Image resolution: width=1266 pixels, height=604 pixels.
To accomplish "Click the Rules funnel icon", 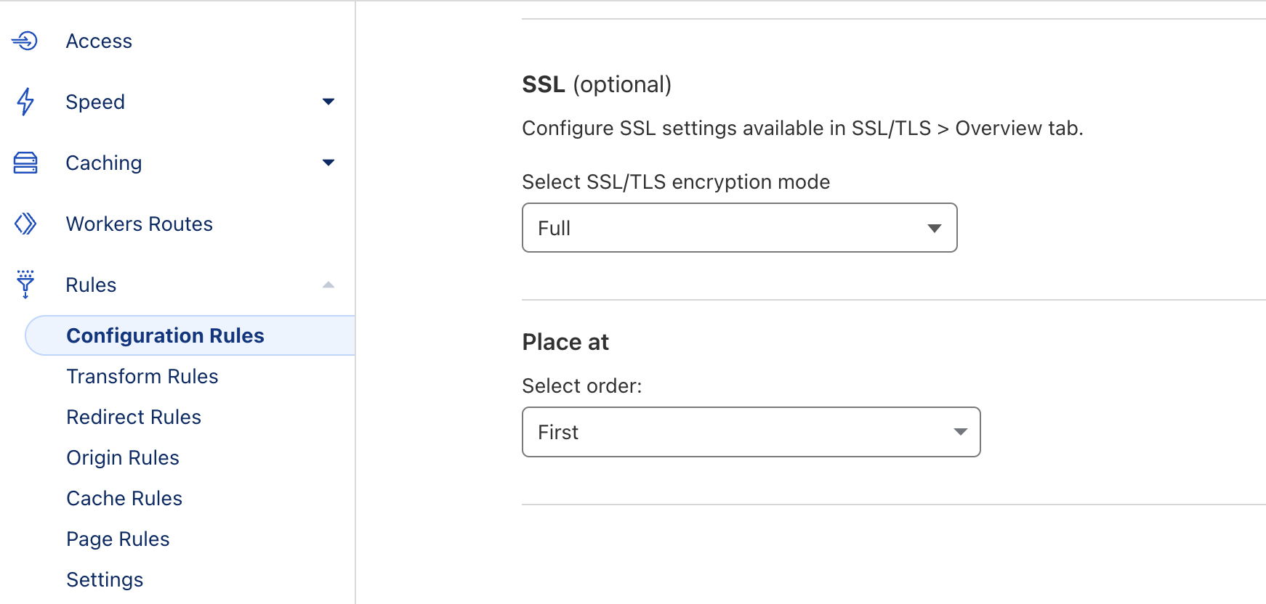I will pos(25,284).
